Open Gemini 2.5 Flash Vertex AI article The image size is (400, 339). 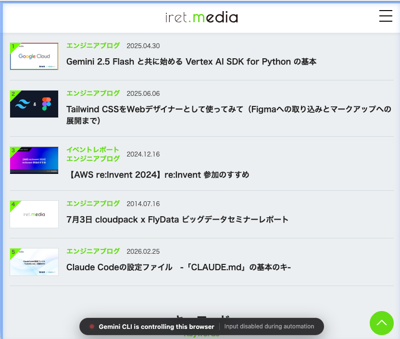191,62
